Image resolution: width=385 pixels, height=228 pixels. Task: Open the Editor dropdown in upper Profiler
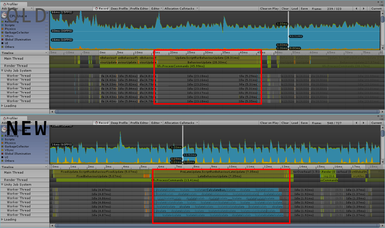click(157, 9)
